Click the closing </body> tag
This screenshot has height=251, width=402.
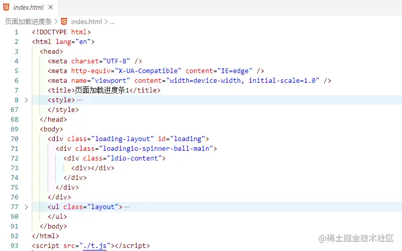point(53,226)
